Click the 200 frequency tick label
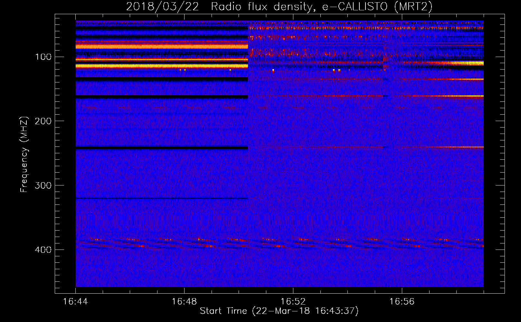Viewport: 521px width, 322px height. (43, 121)
